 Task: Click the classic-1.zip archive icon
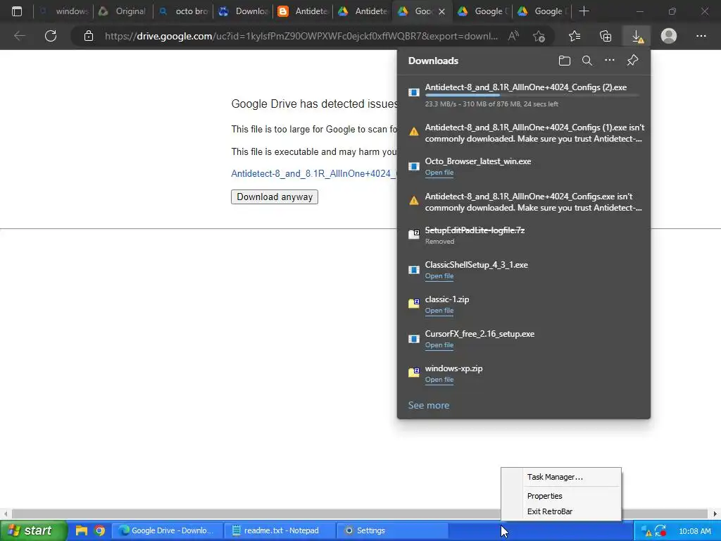pos(414,304)
